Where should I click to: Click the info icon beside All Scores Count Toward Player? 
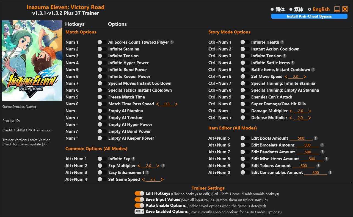[x=172, y=42]
